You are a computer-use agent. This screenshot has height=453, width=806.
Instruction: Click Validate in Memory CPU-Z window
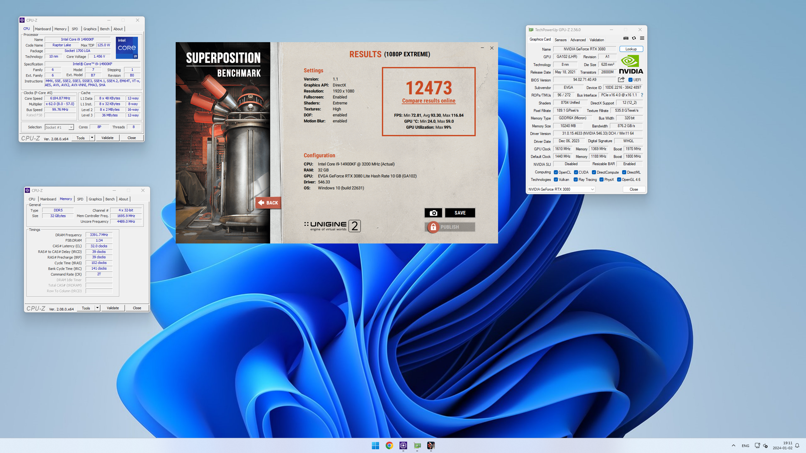coord(113,308)
